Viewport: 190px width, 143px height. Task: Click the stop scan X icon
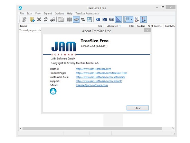(39, 19)
